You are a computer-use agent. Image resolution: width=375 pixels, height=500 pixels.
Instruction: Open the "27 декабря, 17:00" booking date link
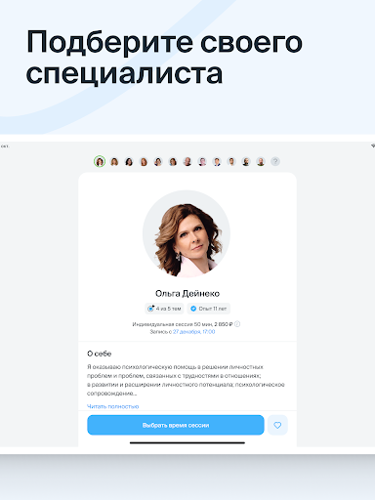(194, 332)
